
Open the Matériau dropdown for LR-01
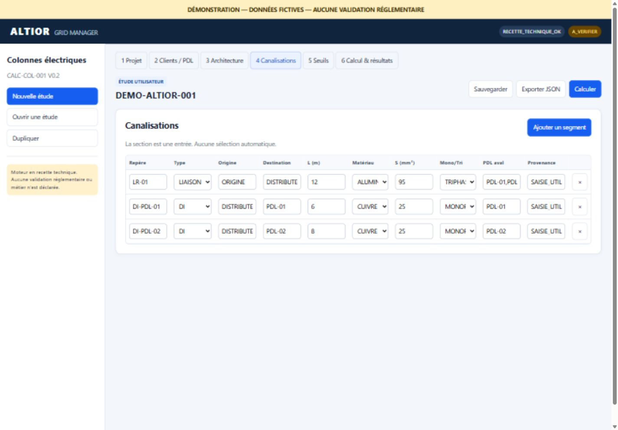(x=370, y=182)
